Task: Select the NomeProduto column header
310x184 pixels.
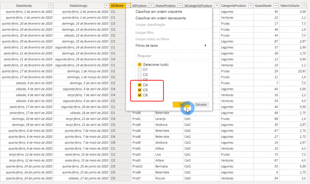Action: [166, 6]
